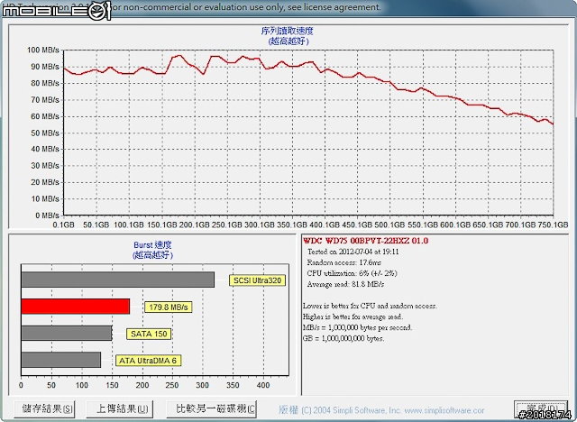Click the grey SATA 150 reference bar

tap(66, 334)
